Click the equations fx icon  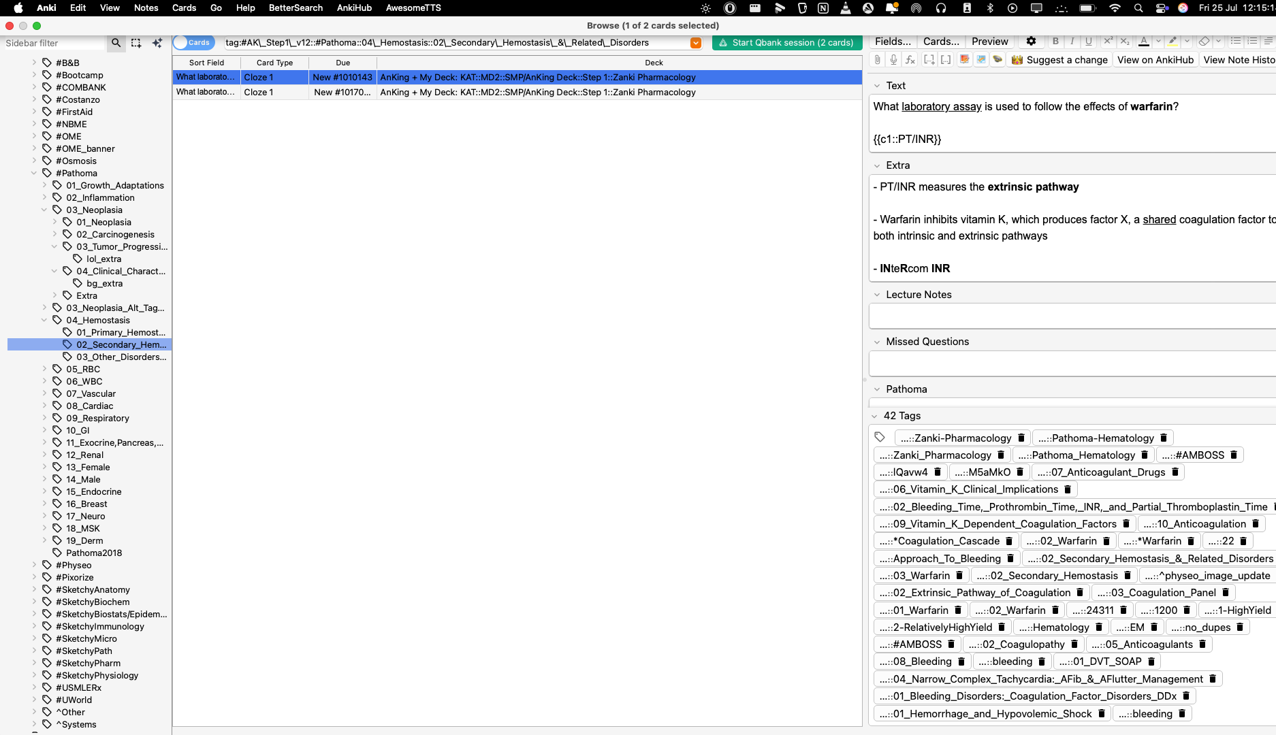coord(910,60)
